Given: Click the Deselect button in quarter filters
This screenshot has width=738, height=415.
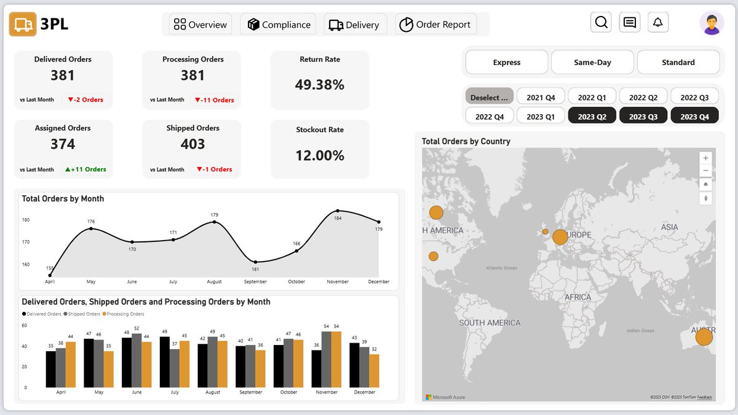Looking at the screenshot, I should pos(489,96).
